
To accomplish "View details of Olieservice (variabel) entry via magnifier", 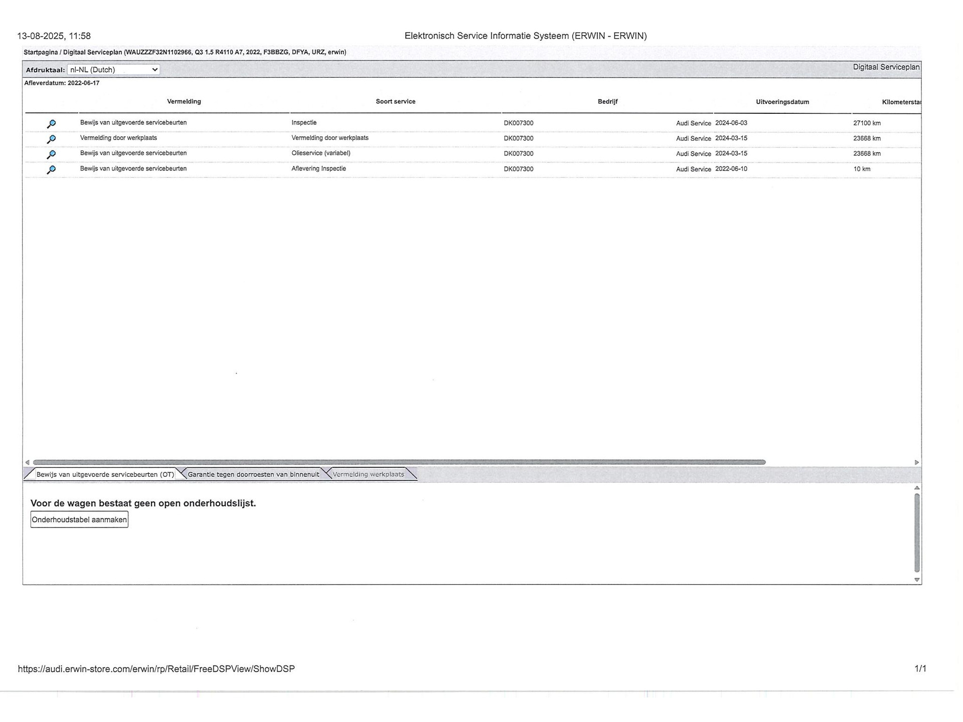I will click(x=51, y=154).
